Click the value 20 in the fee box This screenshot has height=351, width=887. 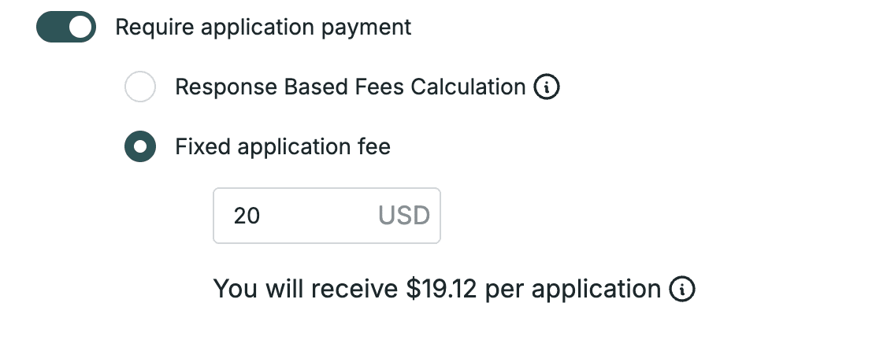[x=247, y=216]
